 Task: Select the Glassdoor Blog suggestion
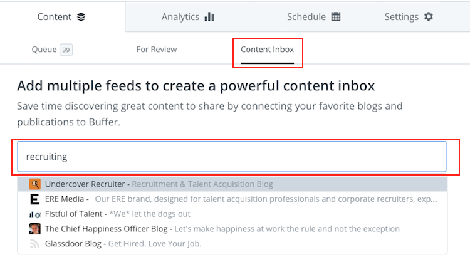pyautogui.click(x=232, y=244)
